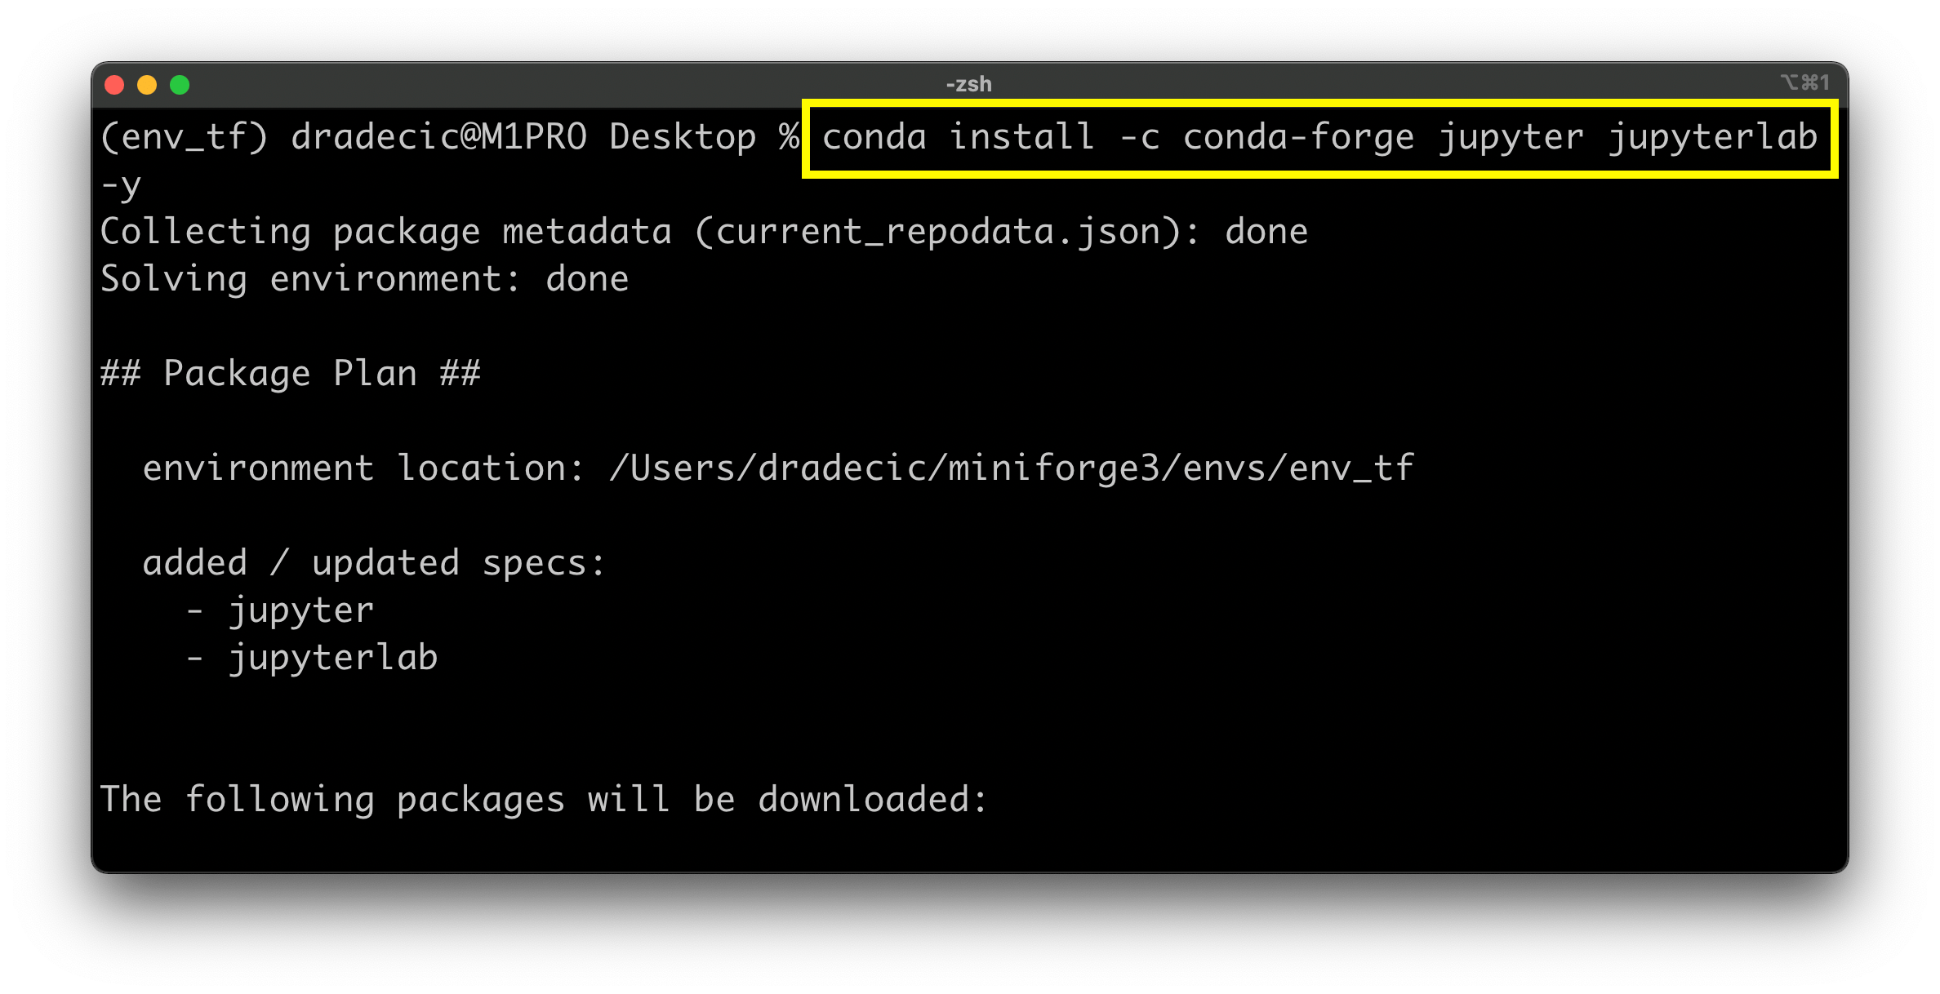The image size is (1940, 994).
Task: Click the /Users/dradecic/miniforge3/envs/env_tf path
Action: (x=1011, y=468)
